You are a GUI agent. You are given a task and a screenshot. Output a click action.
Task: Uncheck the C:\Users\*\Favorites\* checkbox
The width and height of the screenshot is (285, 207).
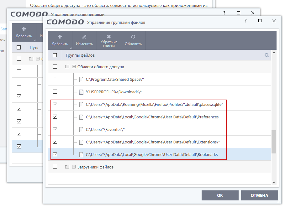(55, 129)
